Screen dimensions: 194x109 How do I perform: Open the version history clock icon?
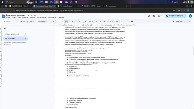[149, 16]
